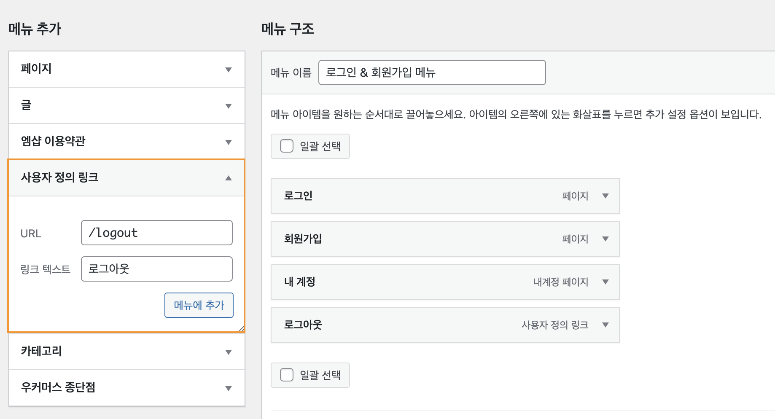Open settings arrow for 로그인 menu item
Image resolution: width=775 pixels, height=419 pixels.
[x=605, y=196]
